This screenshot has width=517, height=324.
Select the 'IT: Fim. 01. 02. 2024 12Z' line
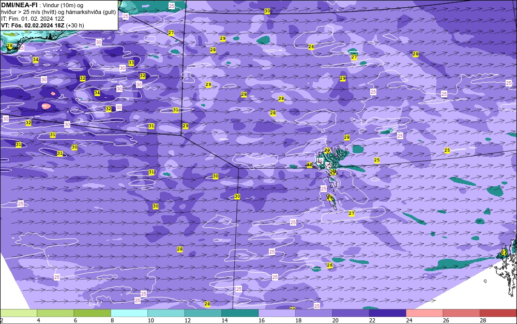33,19
